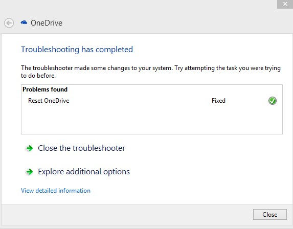Image resolution: width=293 pixels, height=229 pixels.
Task: Open View detailed information link
Action: [x=56, y=191]
